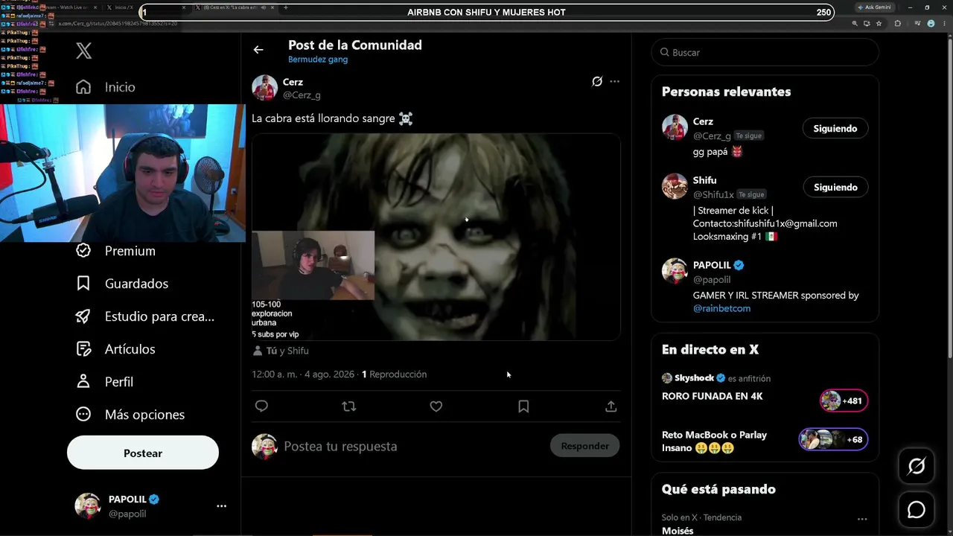Click the share icon under the post
Screen dimensions: 953x536
point(611,406)
